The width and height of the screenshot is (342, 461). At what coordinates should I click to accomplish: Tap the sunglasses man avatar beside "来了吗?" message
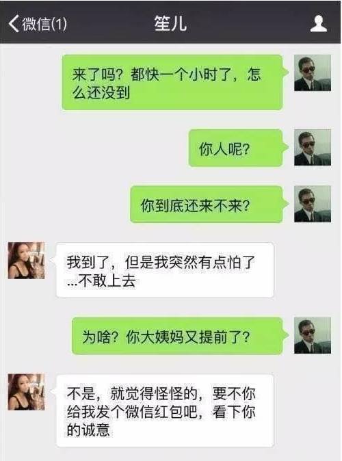pyautogui.click(x=313, y=73)
